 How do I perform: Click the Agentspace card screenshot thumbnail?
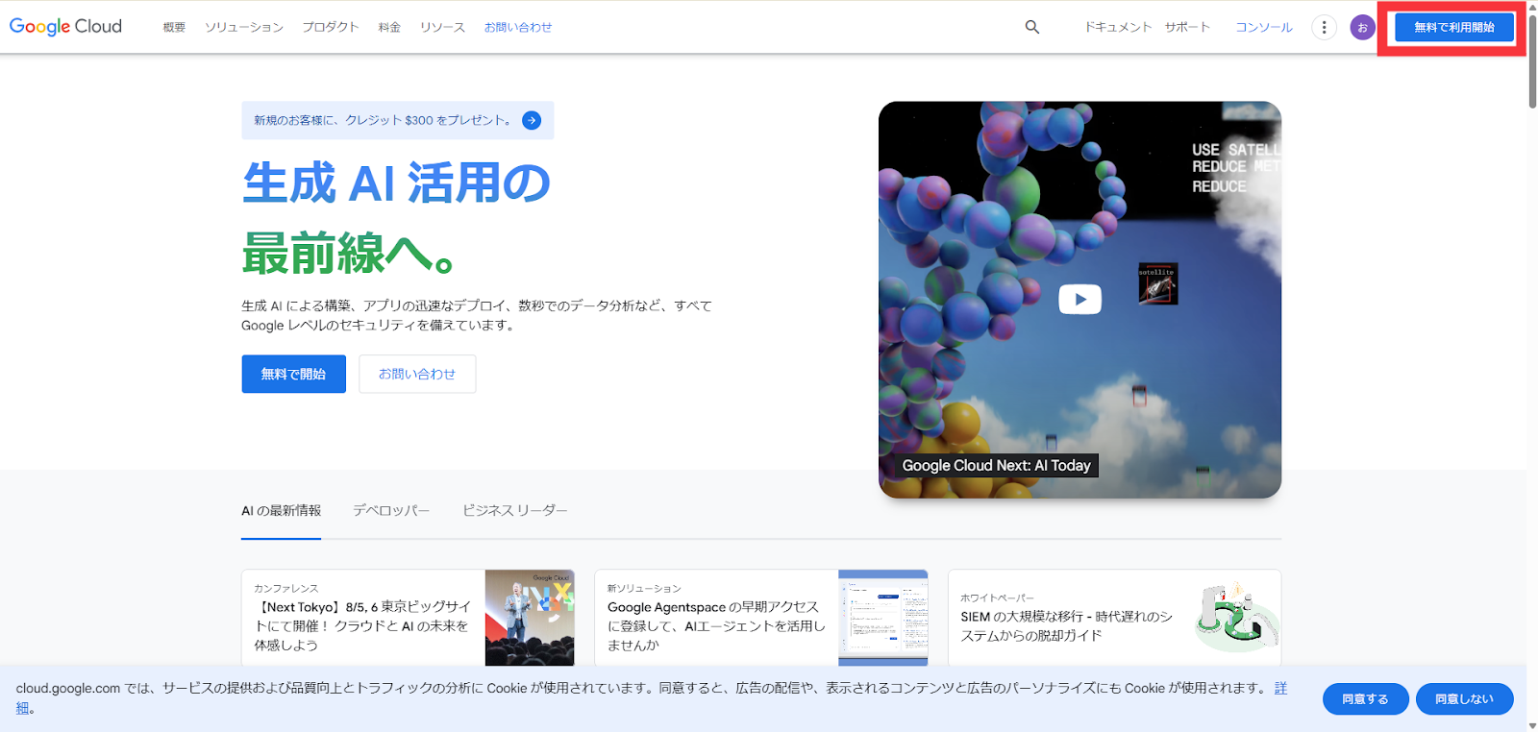tap(883, 618)
